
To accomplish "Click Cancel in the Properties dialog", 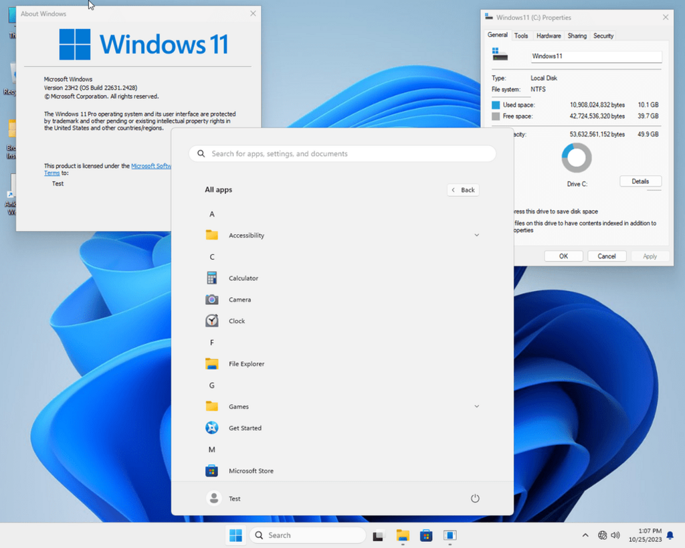I will (606, 256).
